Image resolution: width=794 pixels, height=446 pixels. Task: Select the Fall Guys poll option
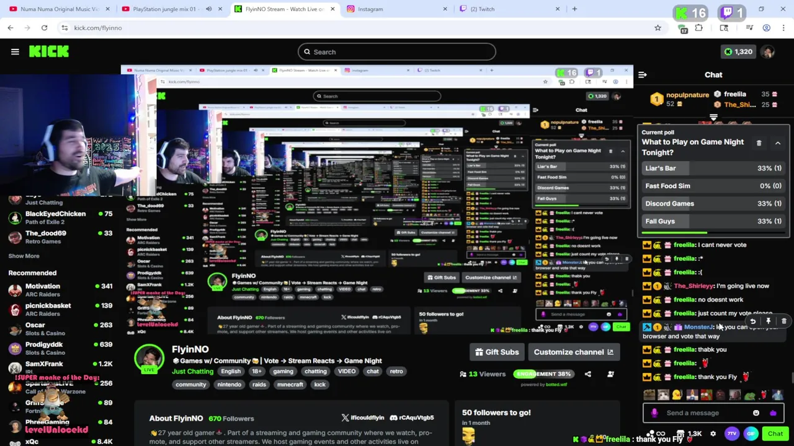click(713, 221)
